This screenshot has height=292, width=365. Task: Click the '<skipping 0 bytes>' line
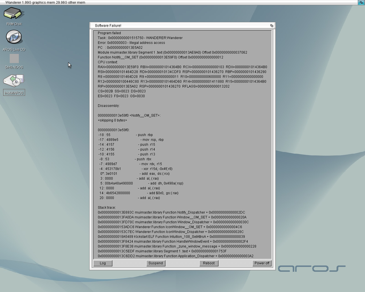(112, 120)
